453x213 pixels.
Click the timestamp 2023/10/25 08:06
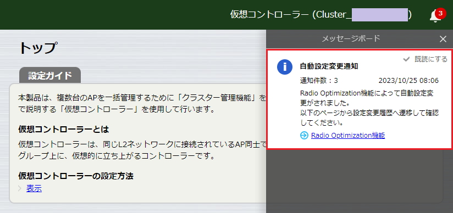click(408, 80)
